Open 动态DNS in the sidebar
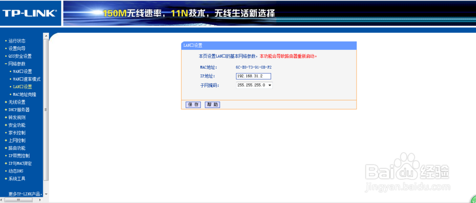The width and height of the screenshot is (476, 203). click(16, 171)
